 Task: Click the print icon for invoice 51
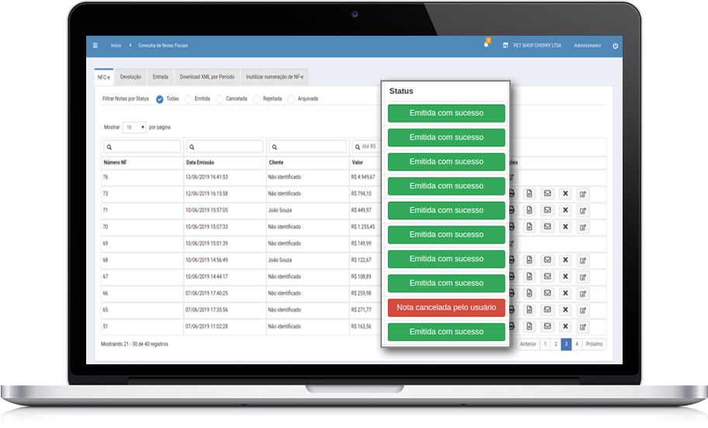pos(512,326)
